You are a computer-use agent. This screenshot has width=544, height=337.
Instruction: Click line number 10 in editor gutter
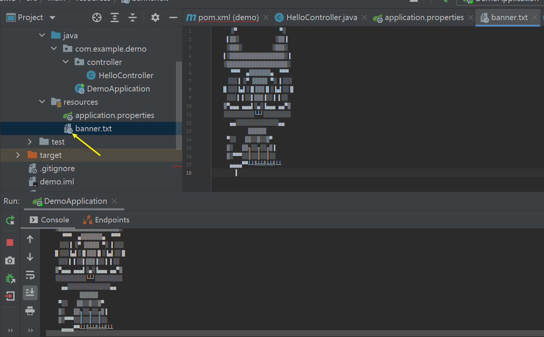click(189, 106)
